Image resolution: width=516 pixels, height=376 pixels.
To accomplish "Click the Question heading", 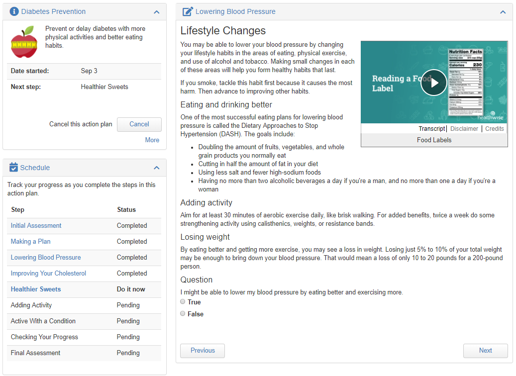I will [196, 280].
